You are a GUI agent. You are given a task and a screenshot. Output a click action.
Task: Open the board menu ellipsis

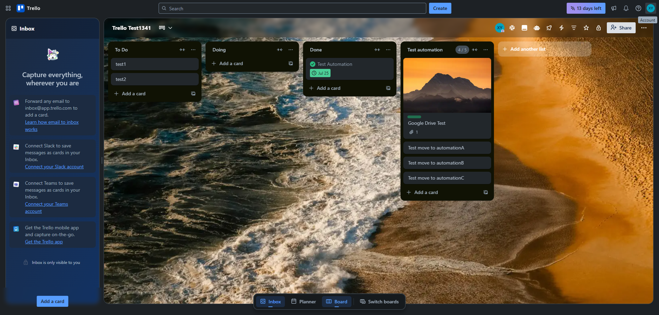point(644,28)
